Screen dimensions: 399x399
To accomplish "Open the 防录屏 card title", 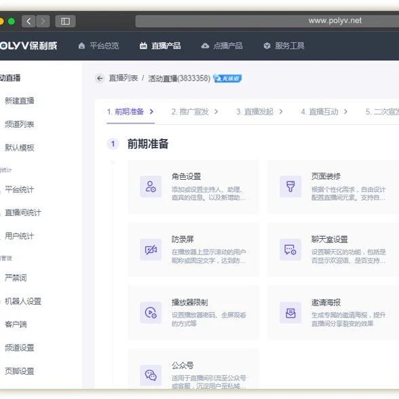I will 183,240.
